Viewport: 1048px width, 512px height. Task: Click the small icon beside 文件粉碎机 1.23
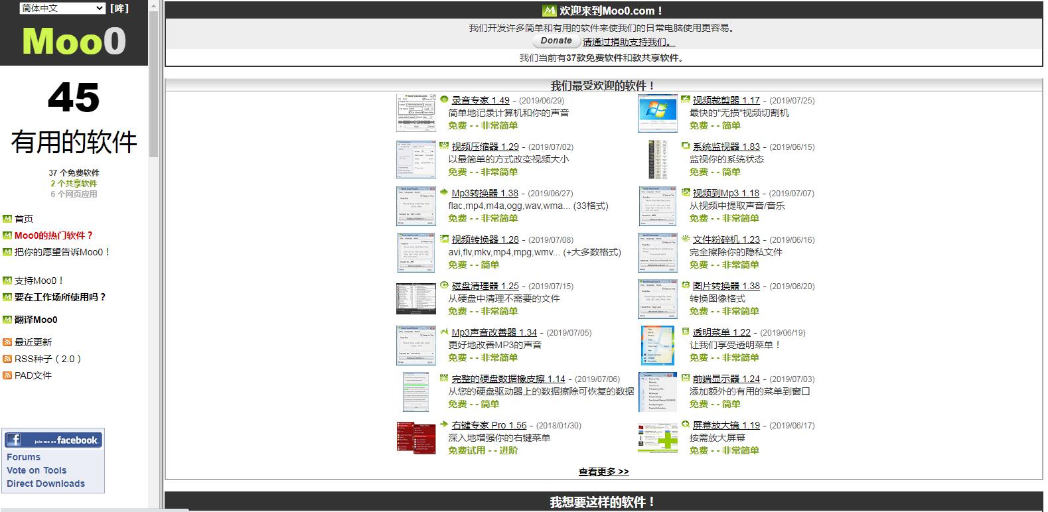(x=686, y=239)
